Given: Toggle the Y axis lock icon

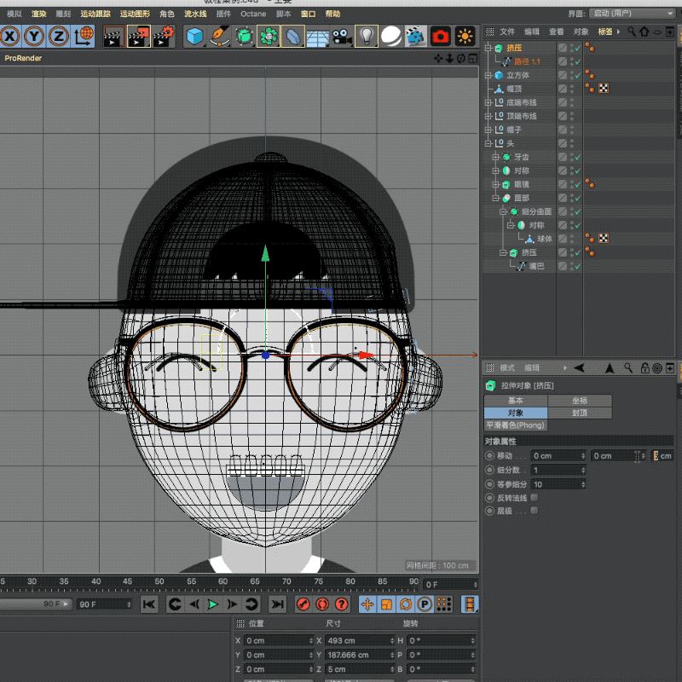Looking at the screenshot, I should point(34,37).
